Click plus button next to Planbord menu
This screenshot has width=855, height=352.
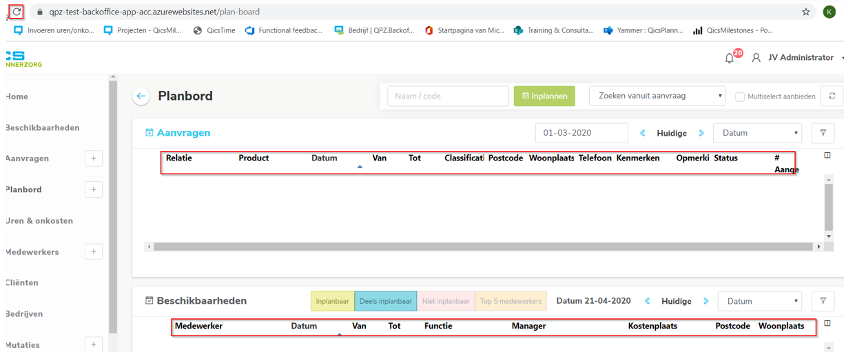pyautogui.click(x=94, y=189)
